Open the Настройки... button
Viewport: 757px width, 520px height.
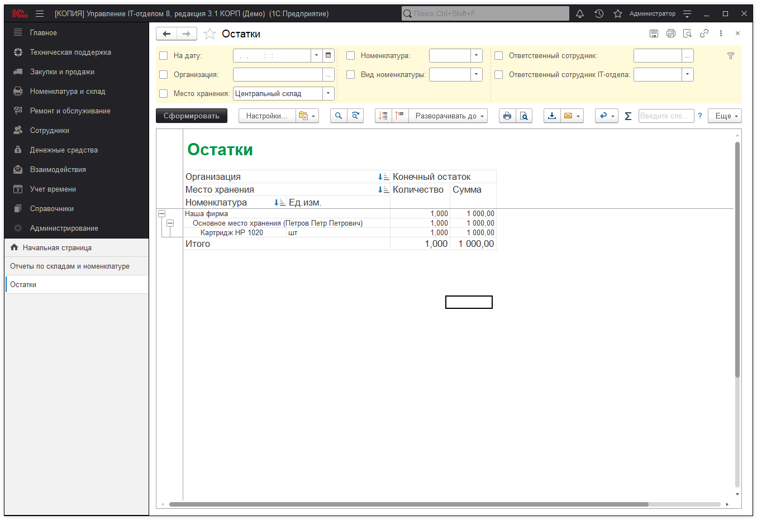point(266,116)
